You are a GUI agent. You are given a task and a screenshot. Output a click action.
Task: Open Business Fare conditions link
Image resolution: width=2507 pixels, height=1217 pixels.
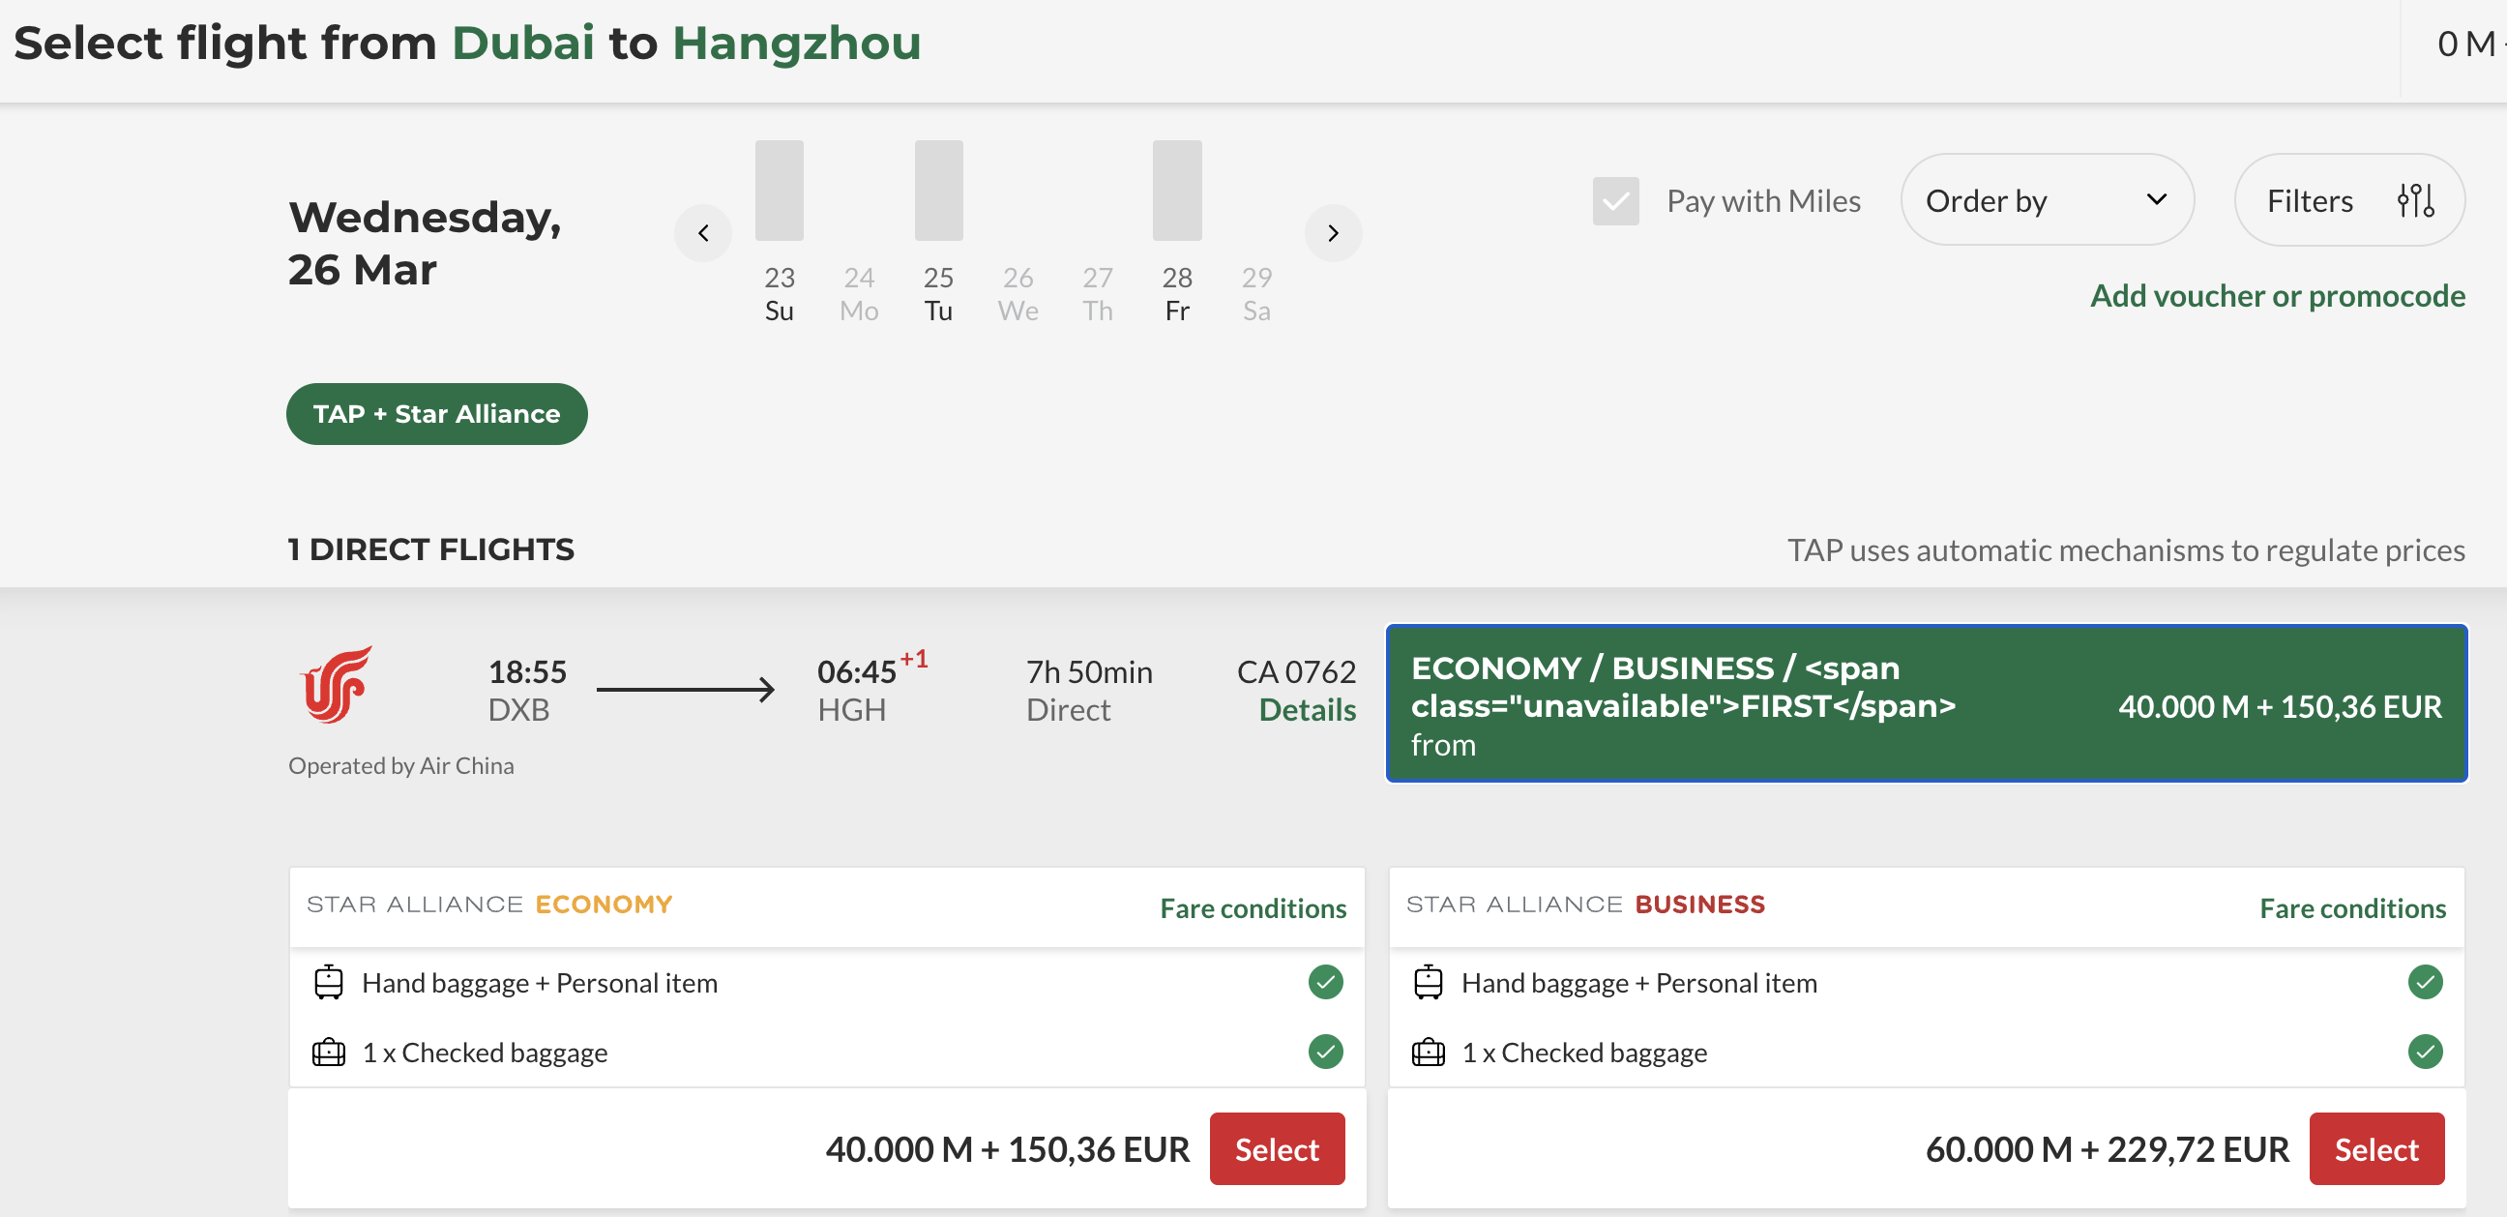(x=2352, y=908)
